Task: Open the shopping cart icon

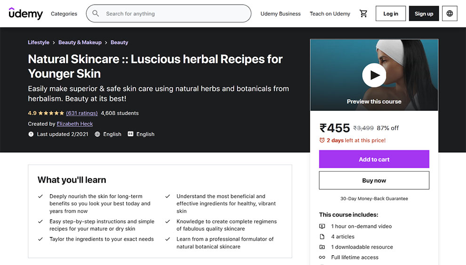Action: pos(363,14)
